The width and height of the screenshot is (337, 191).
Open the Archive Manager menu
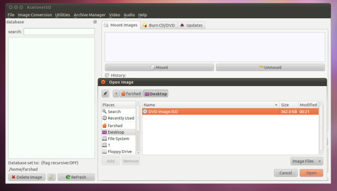pyautogui.click(x=89, y=15)
